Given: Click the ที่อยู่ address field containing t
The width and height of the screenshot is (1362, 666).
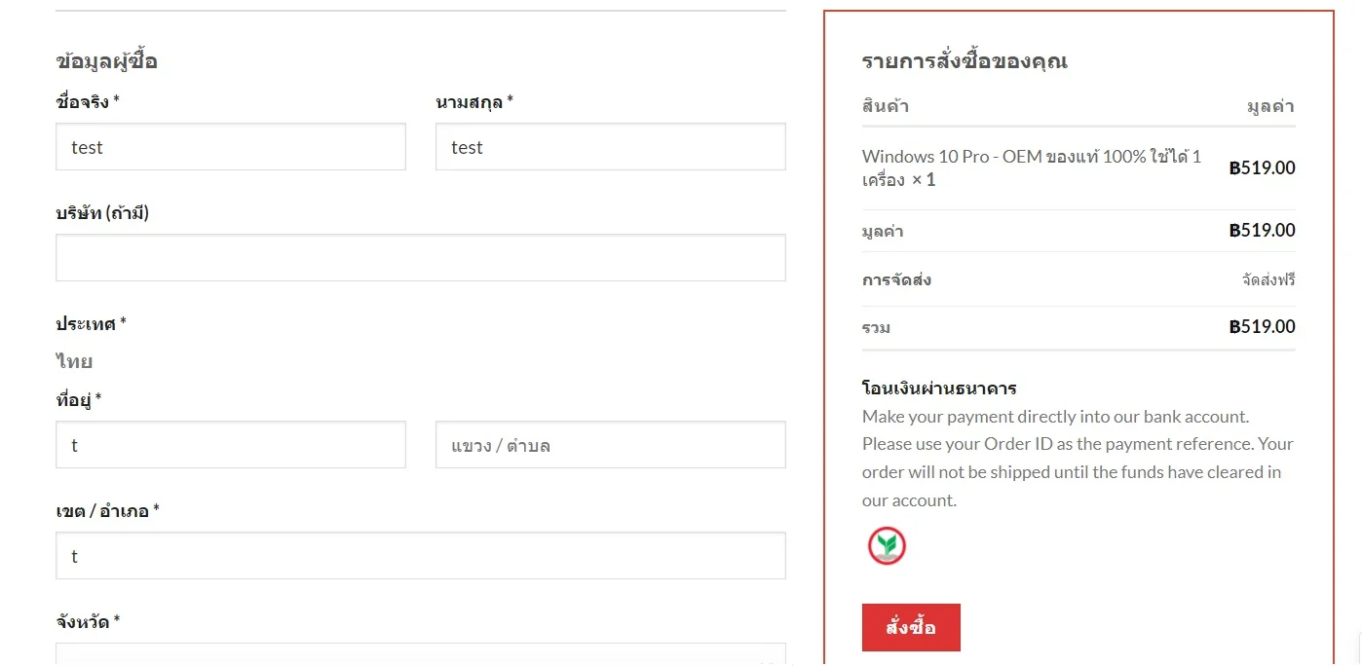Looking at the screenshot, I should [231, 445].
